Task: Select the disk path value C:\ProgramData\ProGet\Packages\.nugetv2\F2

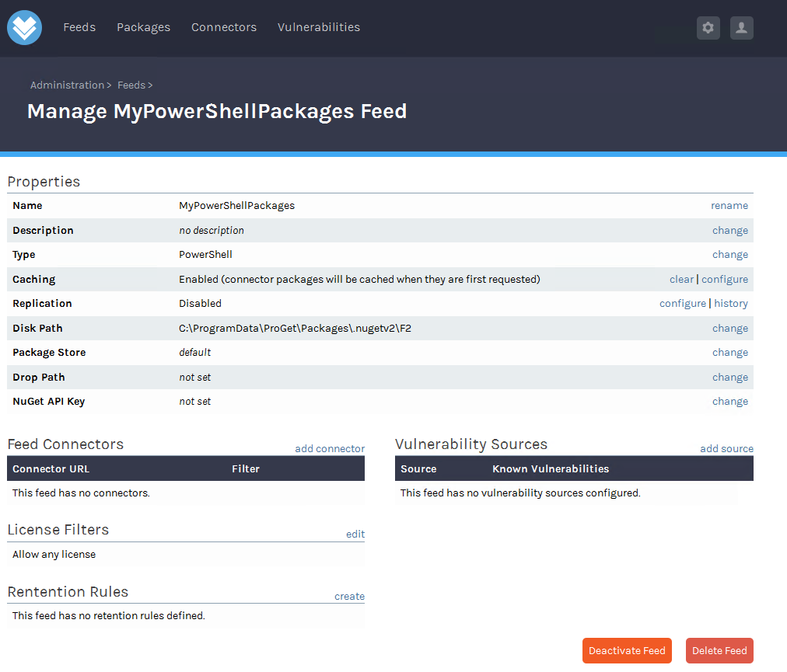Action: (x=296, y=328)
